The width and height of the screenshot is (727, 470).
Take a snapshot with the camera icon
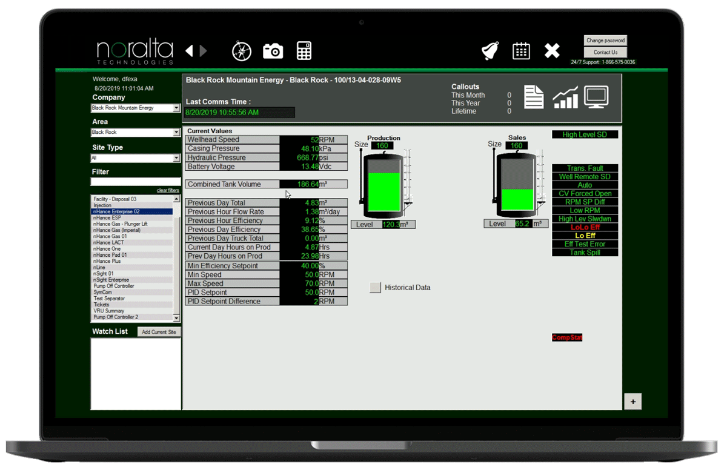(x=273, y=51)
